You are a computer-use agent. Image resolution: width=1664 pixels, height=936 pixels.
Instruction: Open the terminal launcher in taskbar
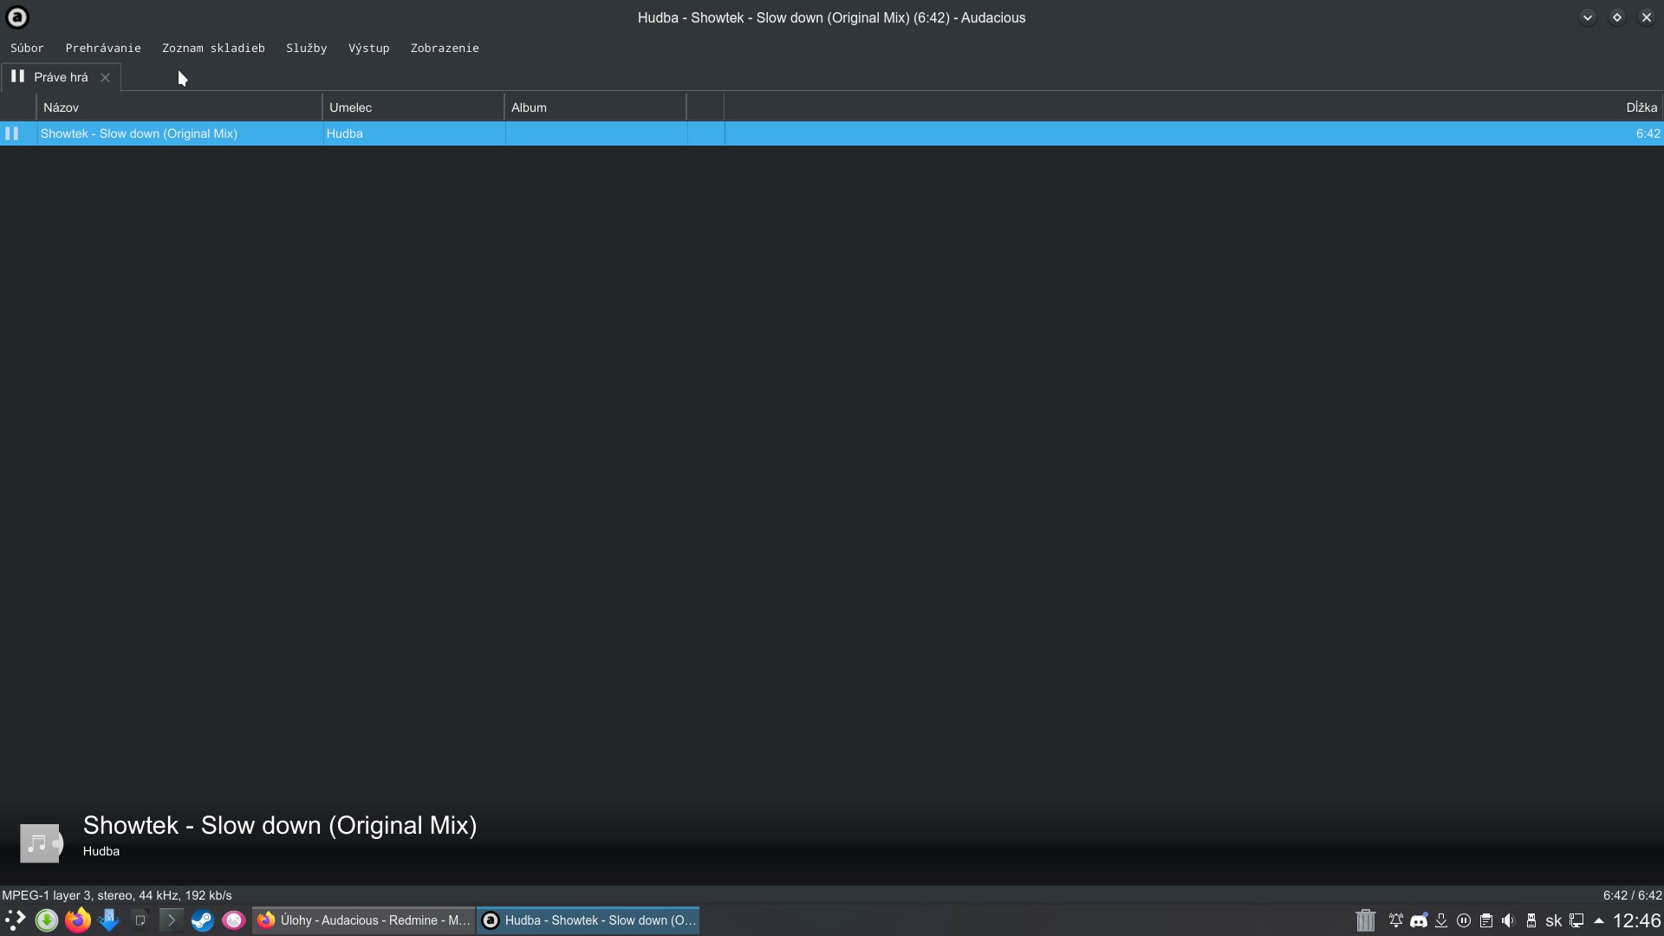[172, 920]
